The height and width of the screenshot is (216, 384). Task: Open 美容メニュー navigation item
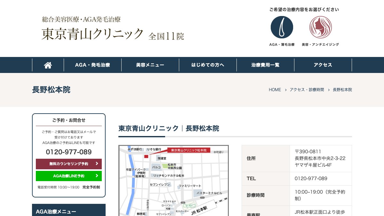coord(150,65)
